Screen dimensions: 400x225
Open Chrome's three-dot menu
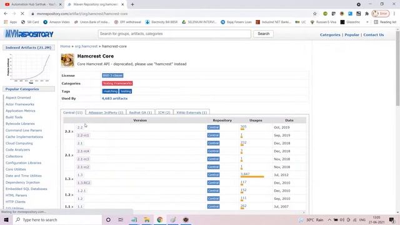tap(394, 14)
